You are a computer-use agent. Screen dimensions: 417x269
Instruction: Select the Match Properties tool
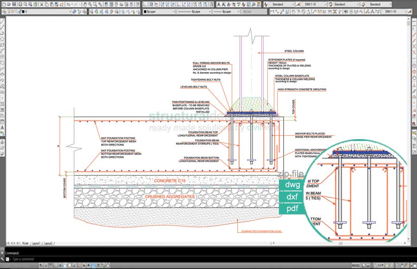pyautogui.click(x=57, y=4)
